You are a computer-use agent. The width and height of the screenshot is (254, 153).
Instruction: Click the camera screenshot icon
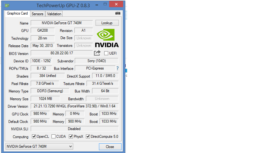coord(118,13)
